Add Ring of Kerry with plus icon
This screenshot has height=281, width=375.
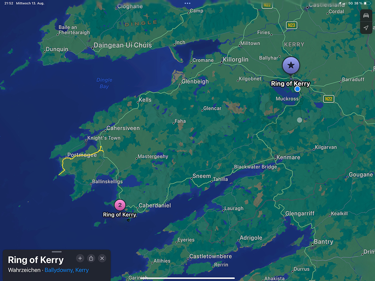click(x=80, y=258)
